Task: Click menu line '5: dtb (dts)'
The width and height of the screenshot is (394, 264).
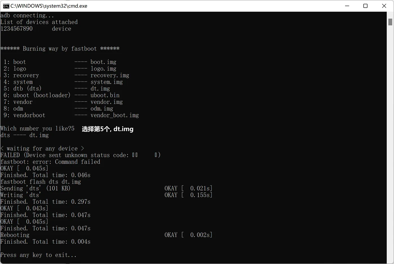Action: (22, 89)
